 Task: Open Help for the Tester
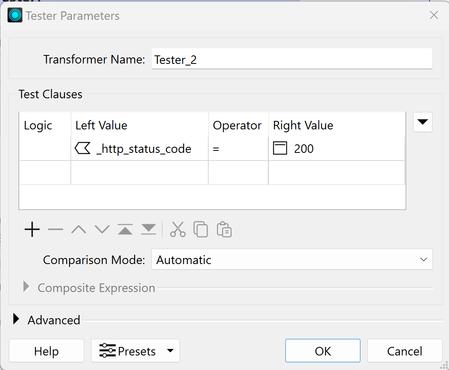[46, 351]
